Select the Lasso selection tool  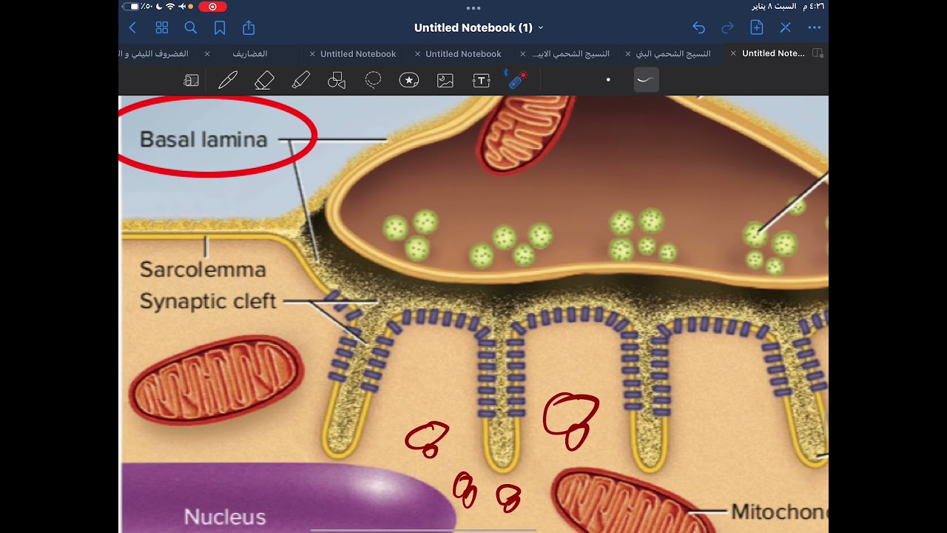(x=373, y=80)
